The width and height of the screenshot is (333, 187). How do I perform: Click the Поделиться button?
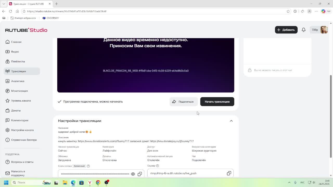pos(183,102)
